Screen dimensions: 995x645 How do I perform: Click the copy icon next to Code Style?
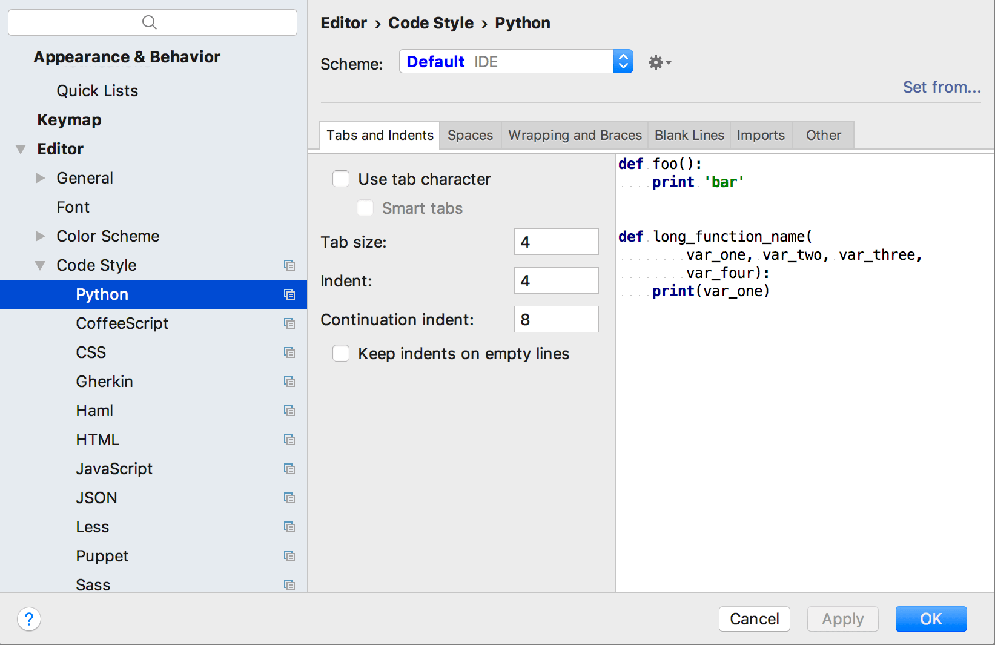coord(289,265)
